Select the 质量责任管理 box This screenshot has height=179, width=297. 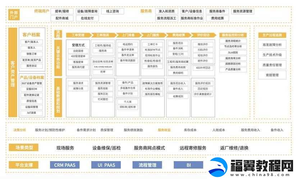[272, 65]
